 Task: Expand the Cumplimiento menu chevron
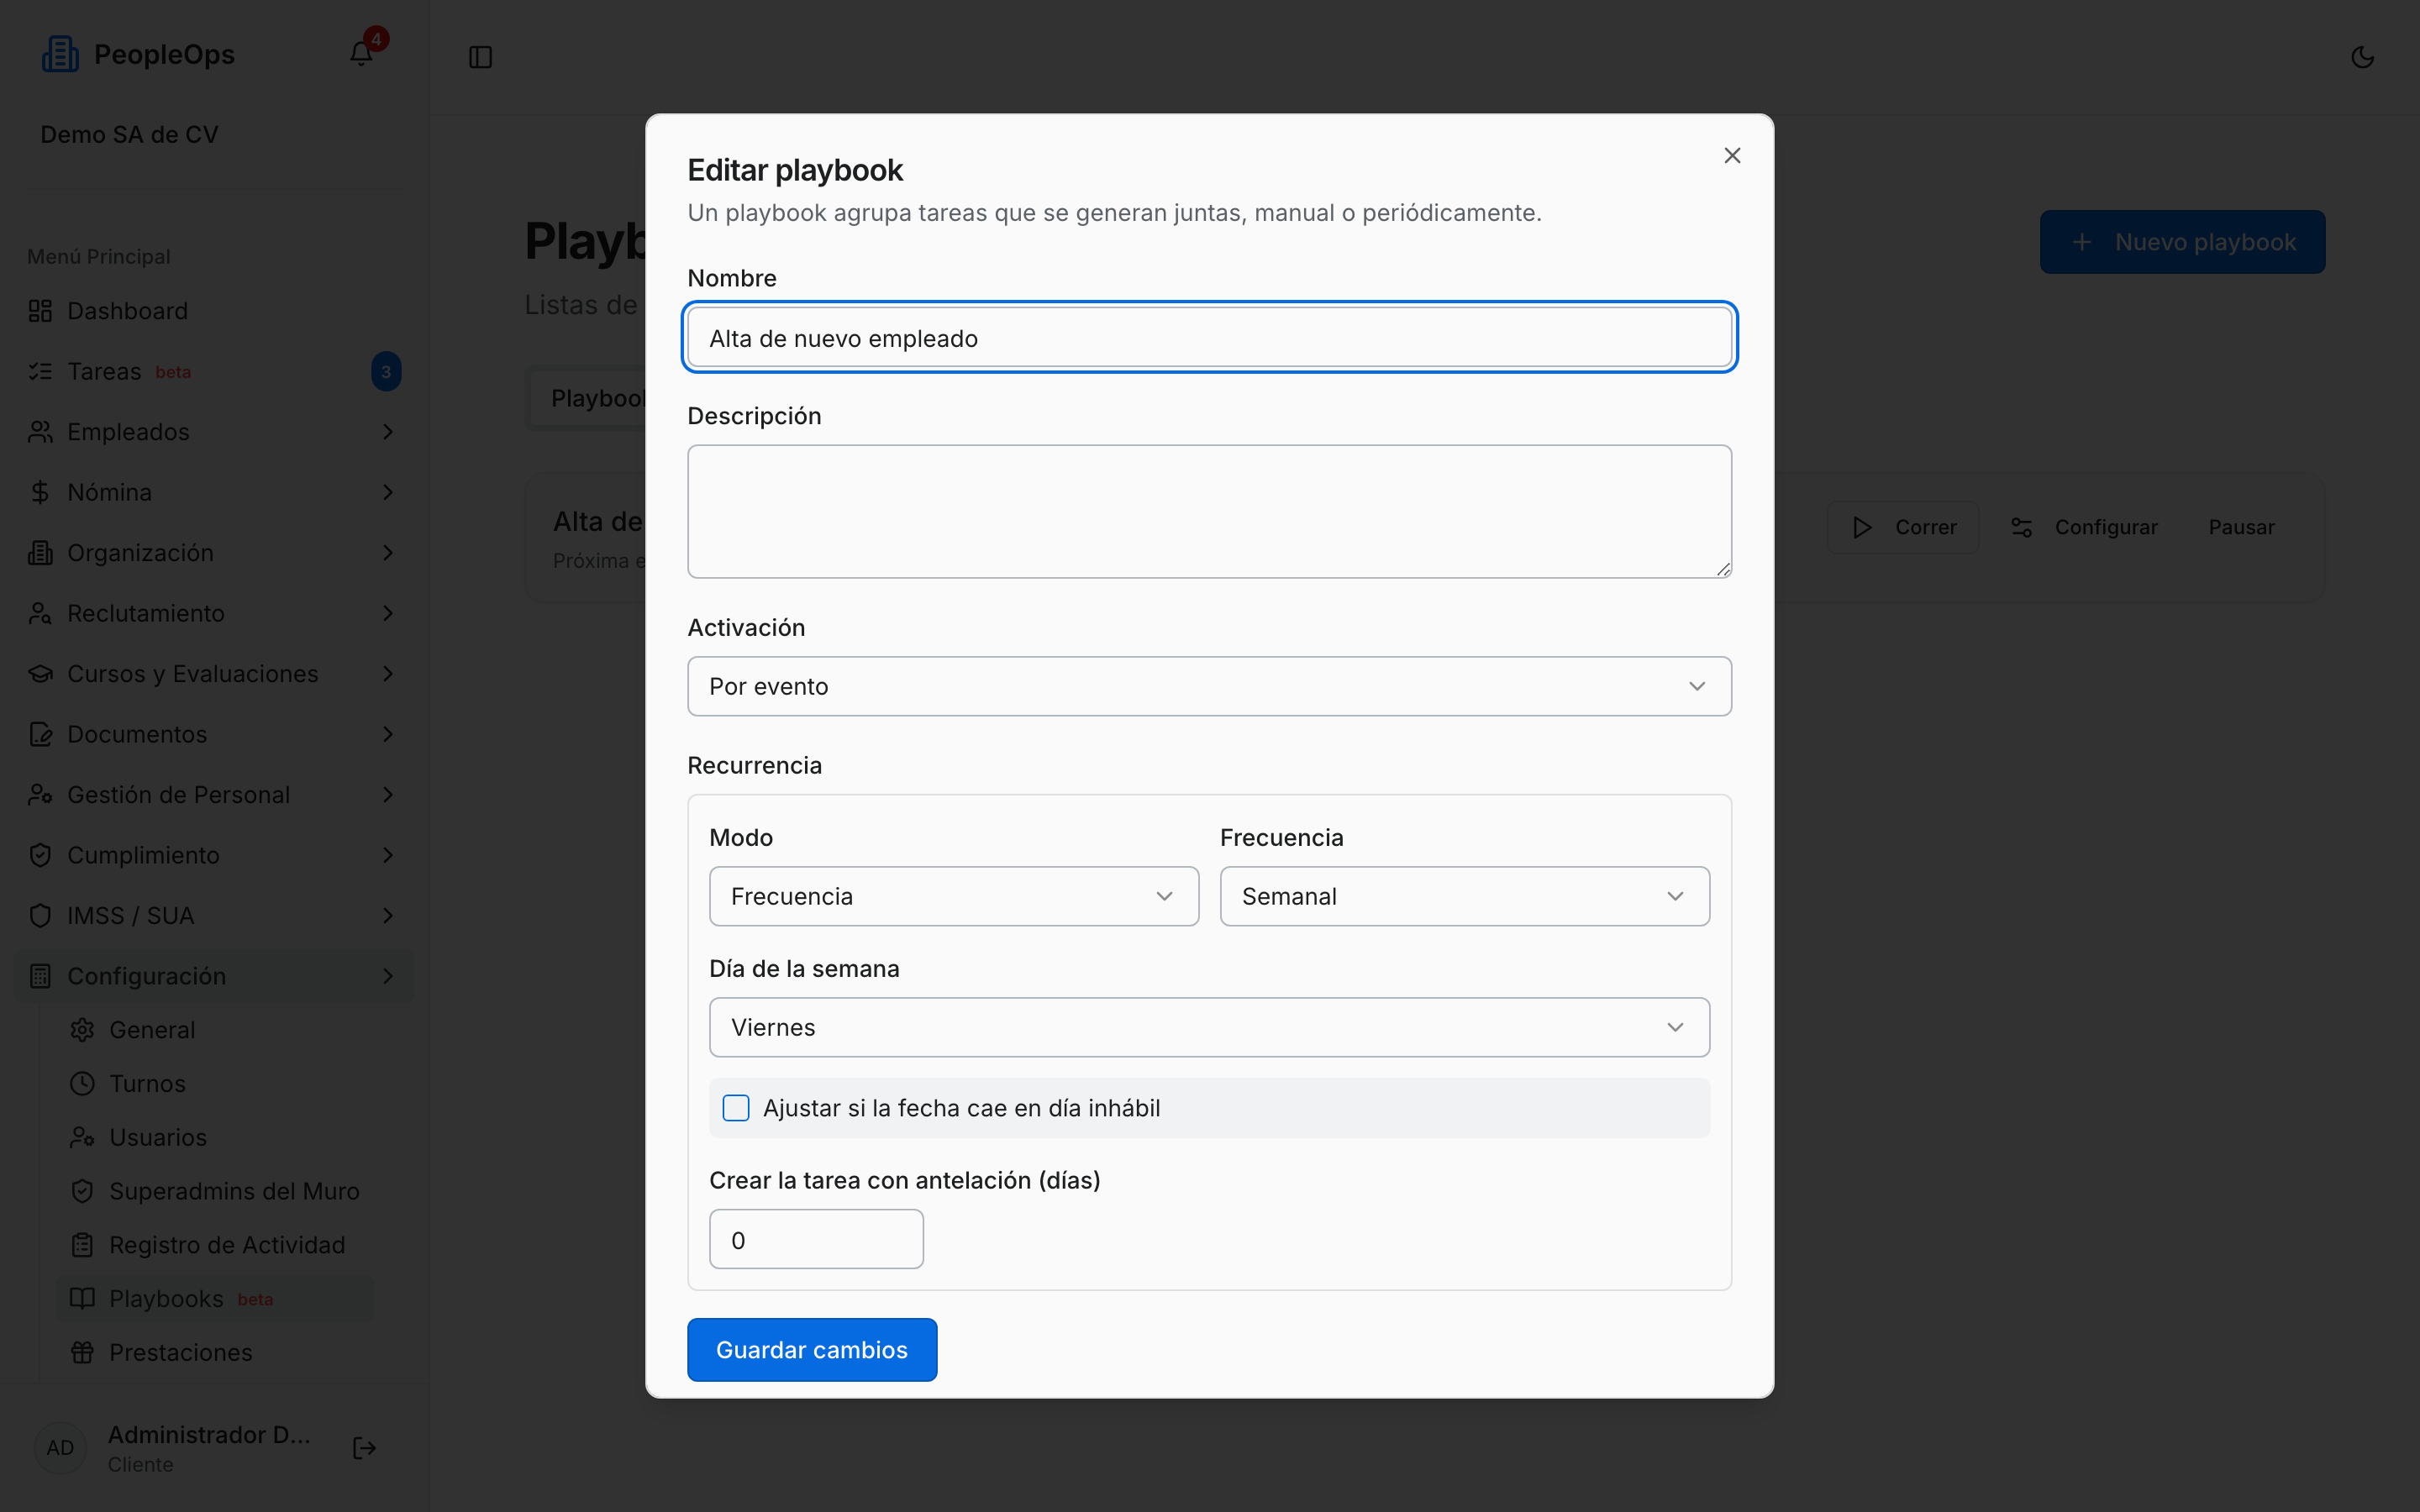pyautogui.click(x=388, y=855)
